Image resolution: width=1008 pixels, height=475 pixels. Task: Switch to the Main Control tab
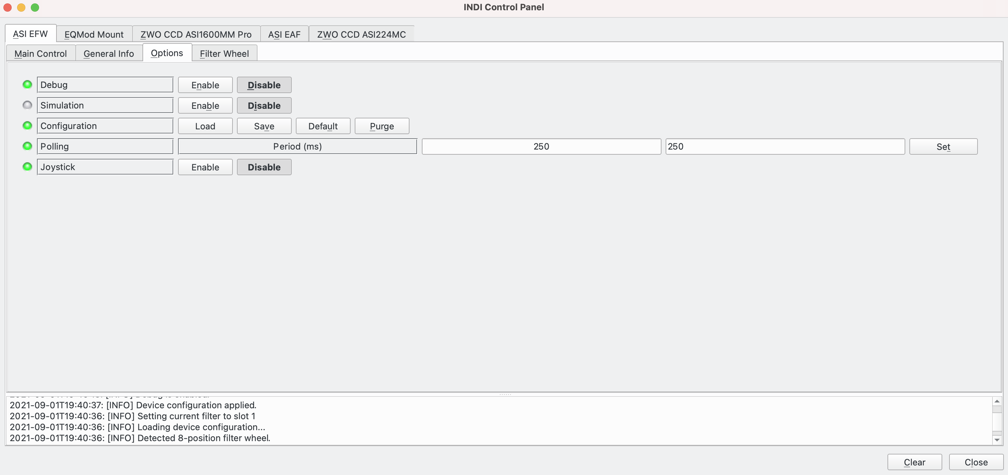coord(40,53)
